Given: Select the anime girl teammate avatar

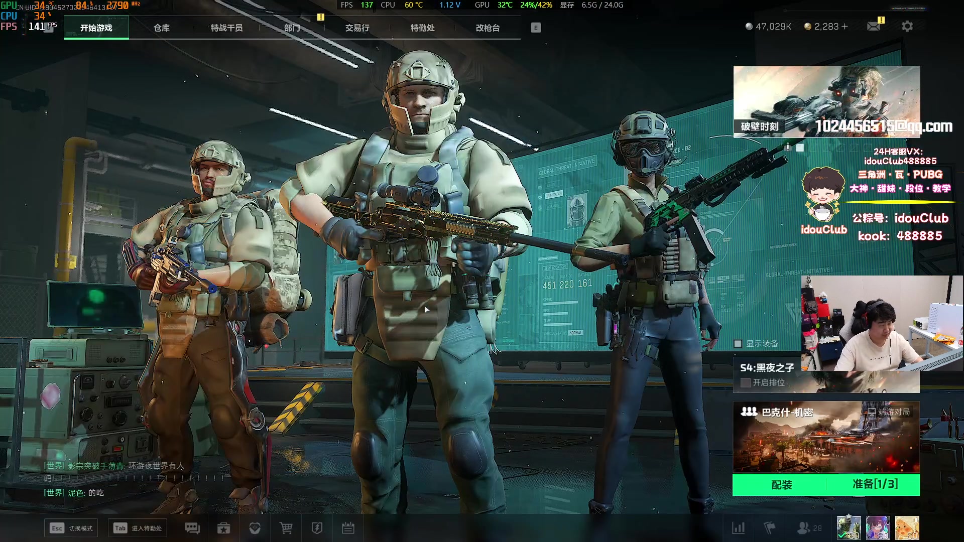Looking at the screenshot, I should coord(878,528).
